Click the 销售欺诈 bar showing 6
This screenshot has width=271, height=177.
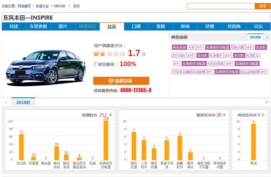tap(180, 148)
